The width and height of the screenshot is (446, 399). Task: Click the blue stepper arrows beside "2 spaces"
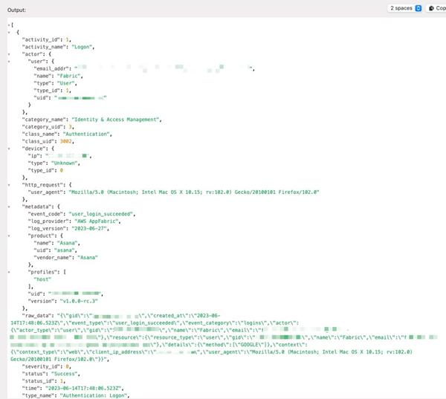coord(418,8)
